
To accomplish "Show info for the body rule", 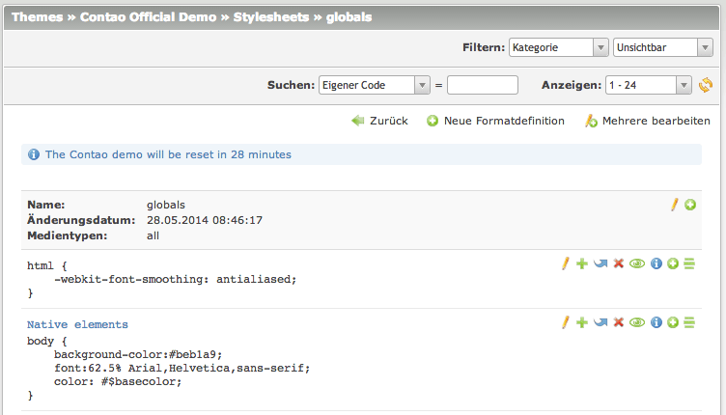I will pyautogui.click(x=656, y=322).
